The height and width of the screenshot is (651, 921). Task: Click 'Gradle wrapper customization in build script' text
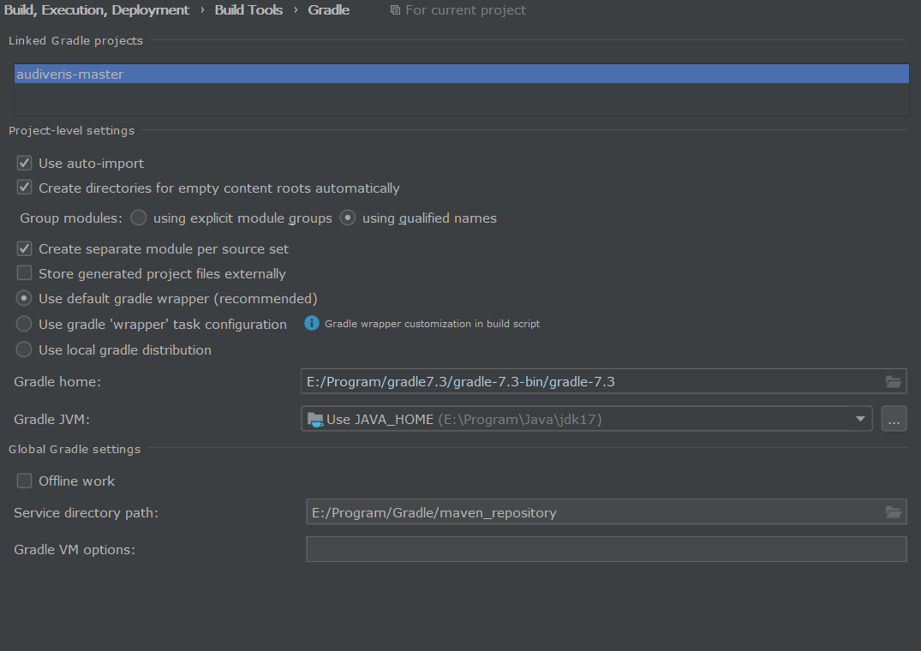[x=433, y=324]
